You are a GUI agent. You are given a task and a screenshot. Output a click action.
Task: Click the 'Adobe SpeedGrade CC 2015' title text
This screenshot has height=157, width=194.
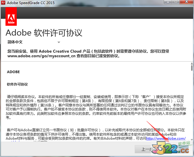coord(31,3)
